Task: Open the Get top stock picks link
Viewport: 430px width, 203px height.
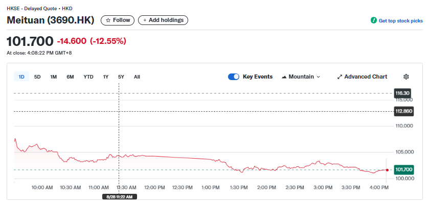Action: [401, 20]
